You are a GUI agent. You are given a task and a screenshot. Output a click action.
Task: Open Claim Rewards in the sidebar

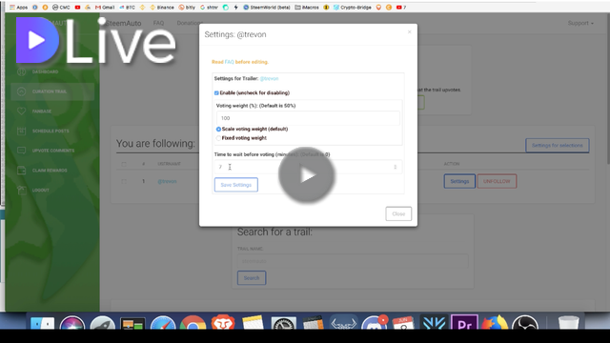[x=50, y=171]
